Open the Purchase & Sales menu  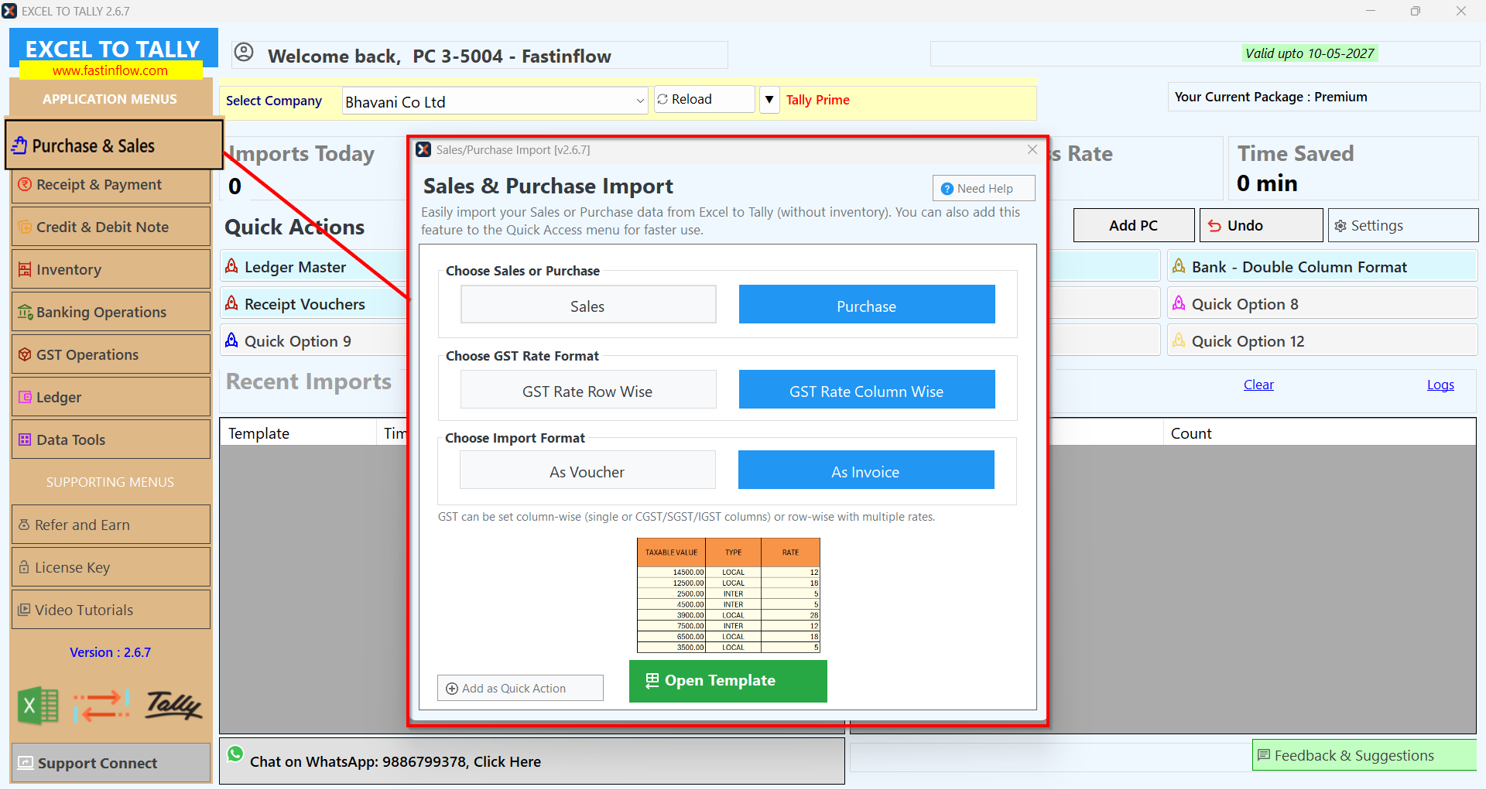[115, 145]
